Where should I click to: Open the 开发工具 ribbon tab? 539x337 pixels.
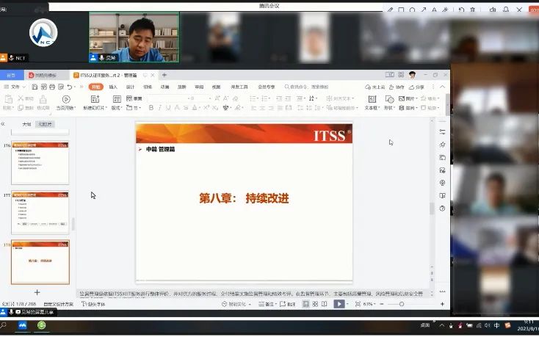(x=239, y=87)
